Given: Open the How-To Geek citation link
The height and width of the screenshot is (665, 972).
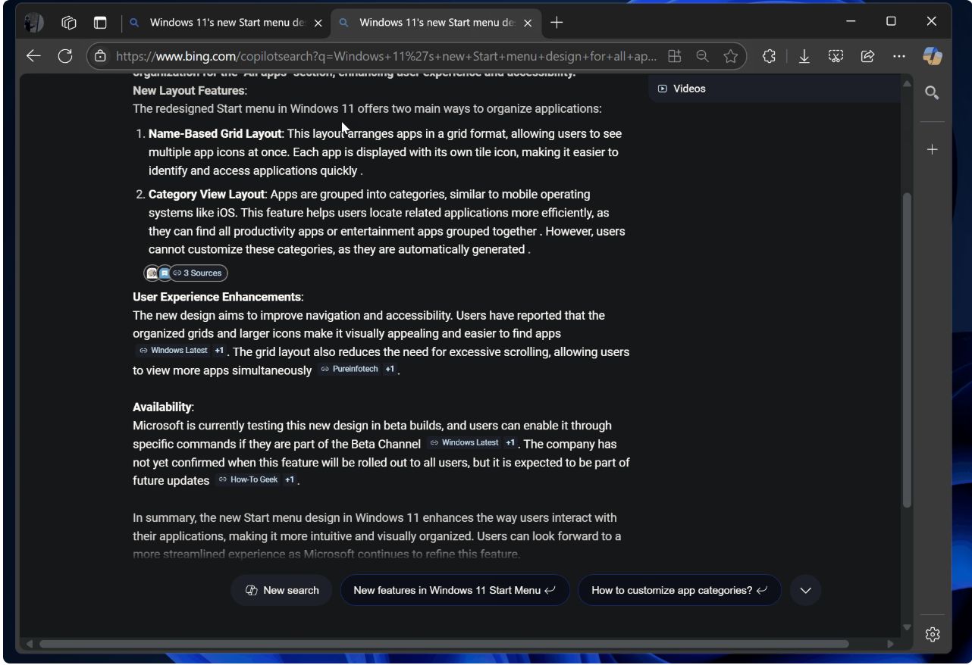Looking at the screenshot, I should coord(248,479).
